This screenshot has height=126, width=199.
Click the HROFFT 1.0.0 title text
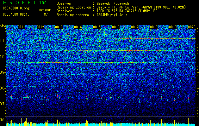[x=25, y=3]
